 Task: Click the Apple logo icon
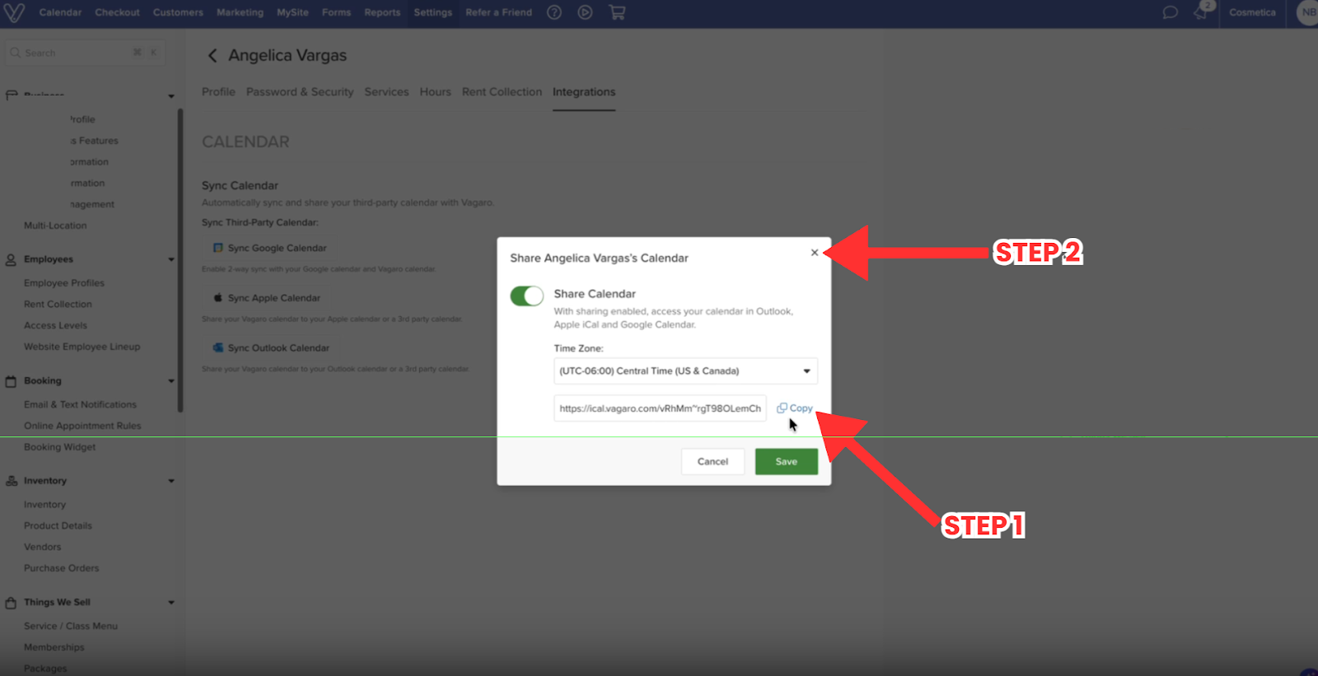(x=218, y=298)
